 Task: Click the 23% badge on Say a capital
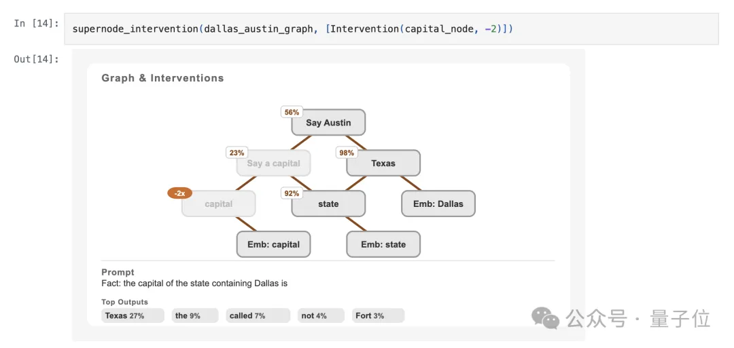click(237, 153)
